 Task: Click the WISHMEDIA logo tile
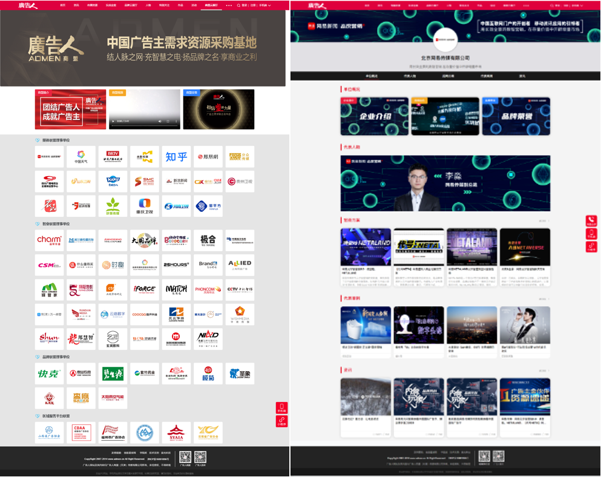coord(240,314)
